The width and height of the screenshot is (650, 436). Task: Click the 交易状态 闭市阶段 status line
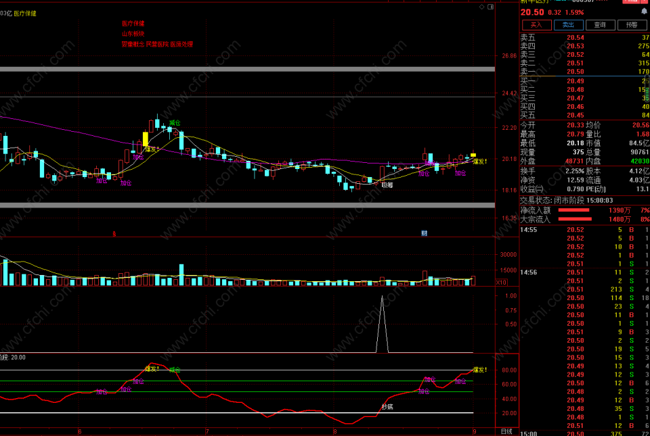pyautogui.click(x=566, y=200)
